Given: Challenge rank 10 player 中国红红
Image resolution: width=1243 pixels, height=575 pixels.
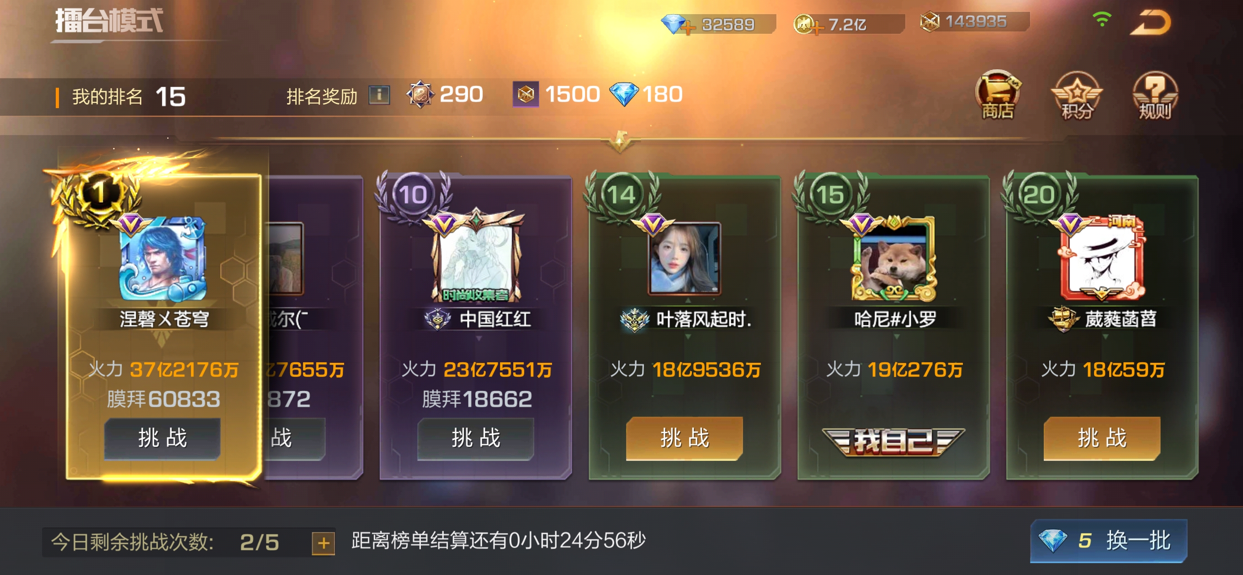Looking at the screenshot, I should coord(475,438).
